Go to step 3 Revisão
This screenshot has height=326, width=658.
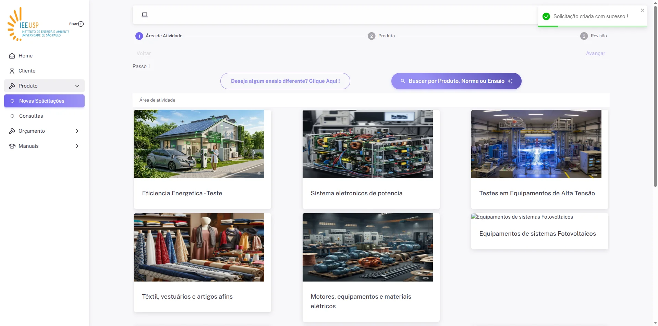point(594,36)
